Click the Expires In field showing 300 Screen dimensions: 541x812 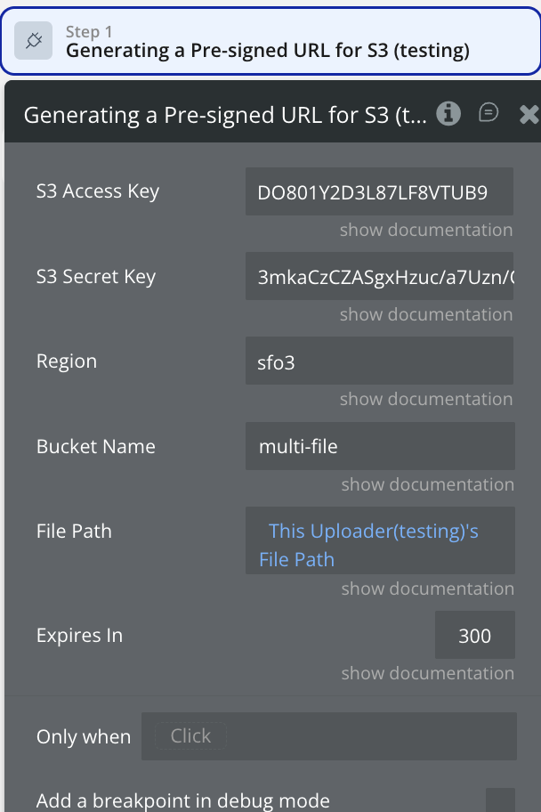tap(474, 635)
